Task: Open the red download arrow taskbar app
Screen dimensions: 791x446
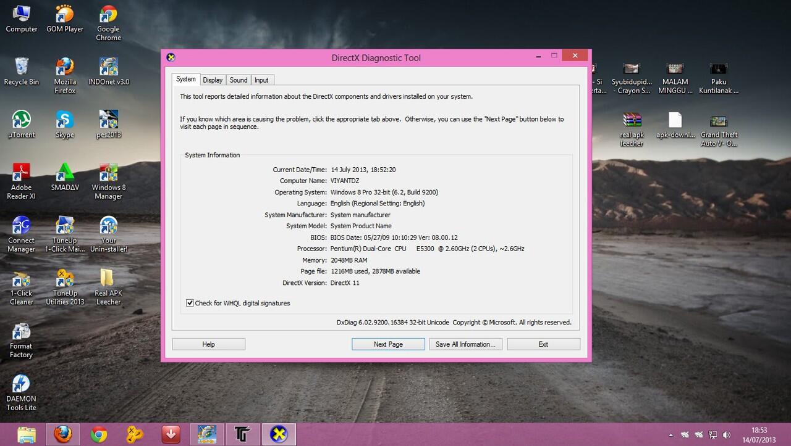Action: click(171, 435)
